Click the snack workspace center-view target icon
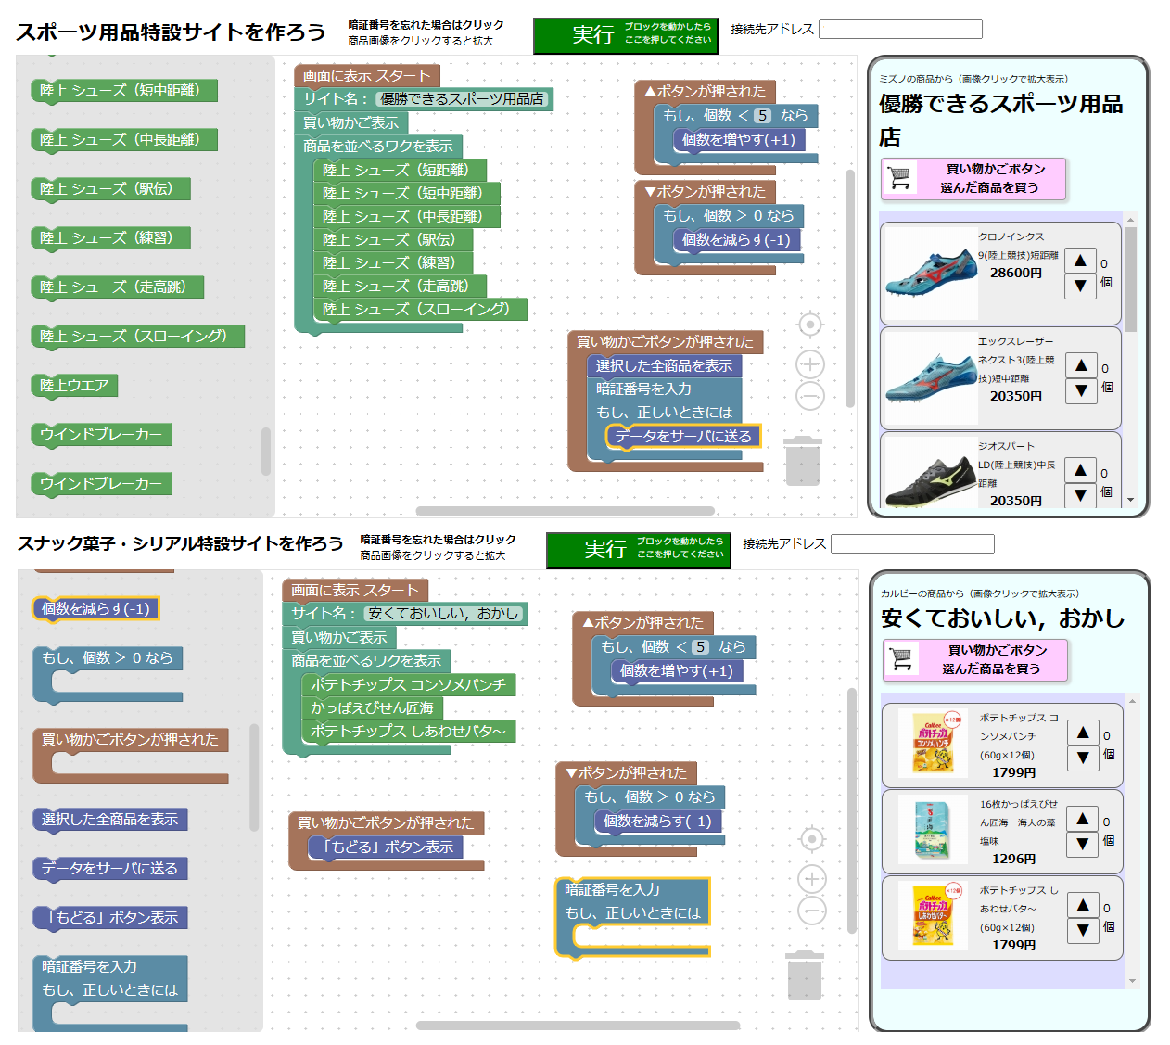 coord(812,839)
